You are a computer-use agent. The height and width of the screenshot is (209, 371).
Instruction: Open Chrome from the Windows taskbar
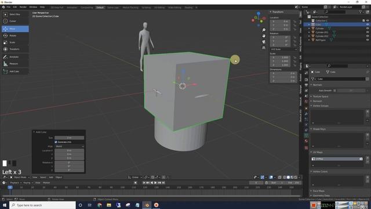[99, 205]
